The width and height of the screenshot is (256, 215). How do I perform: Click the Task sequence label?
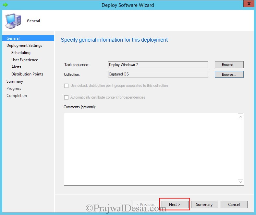pyautogui.click(x=77, y=65)
